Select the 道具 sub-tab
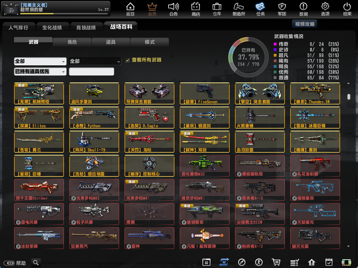358x268 pixels. pyautogui.click(x=111, y=42)
